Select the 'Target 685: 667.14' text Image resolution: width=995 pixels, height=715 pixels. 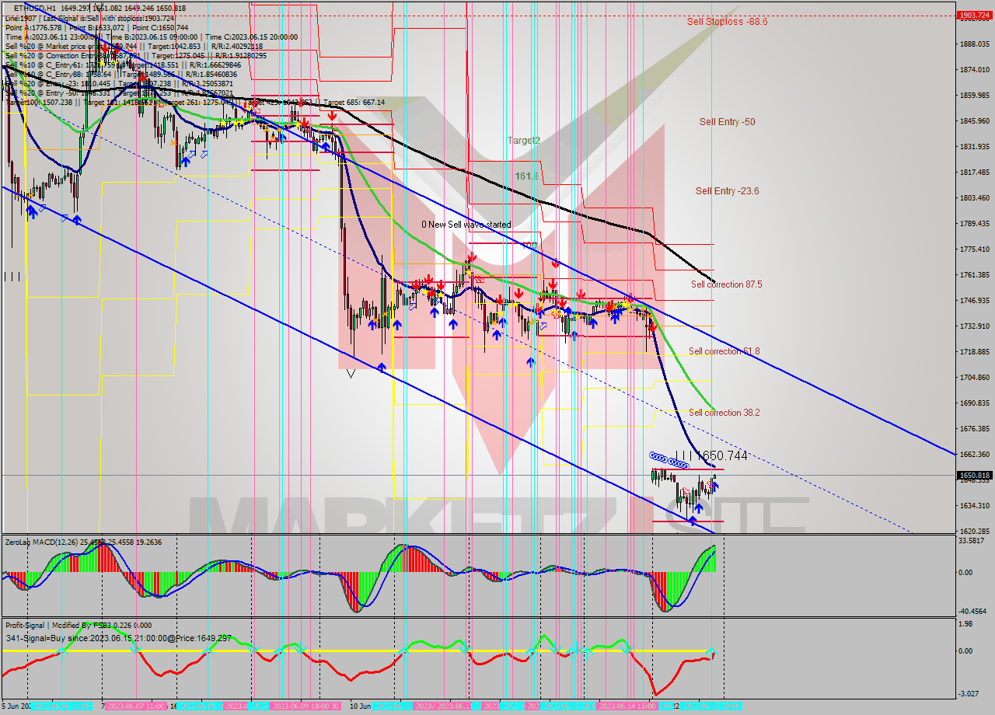[354, 103]
